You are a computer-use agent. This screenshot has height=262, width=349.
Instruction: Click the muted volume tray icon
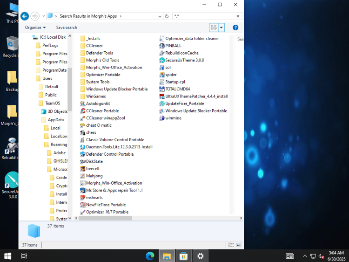click(321, 256)
